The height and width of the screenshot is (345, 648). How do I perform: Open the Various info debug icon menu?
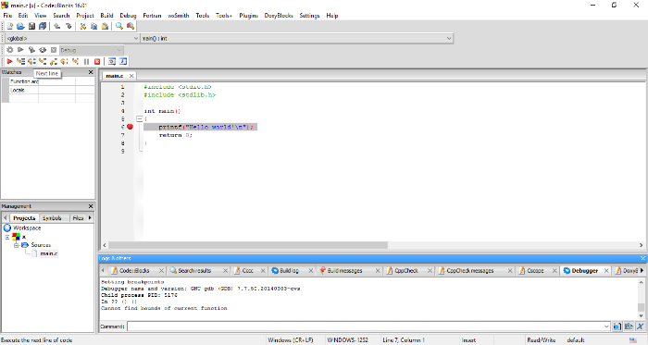tap(123, 61)
